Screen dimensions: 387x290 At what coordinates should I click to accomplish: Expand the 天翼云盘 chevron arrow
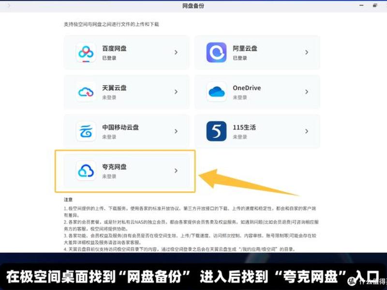tap(176, 92)
